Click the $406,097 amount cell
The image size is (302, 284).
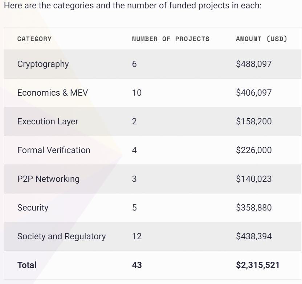[254, 93]
